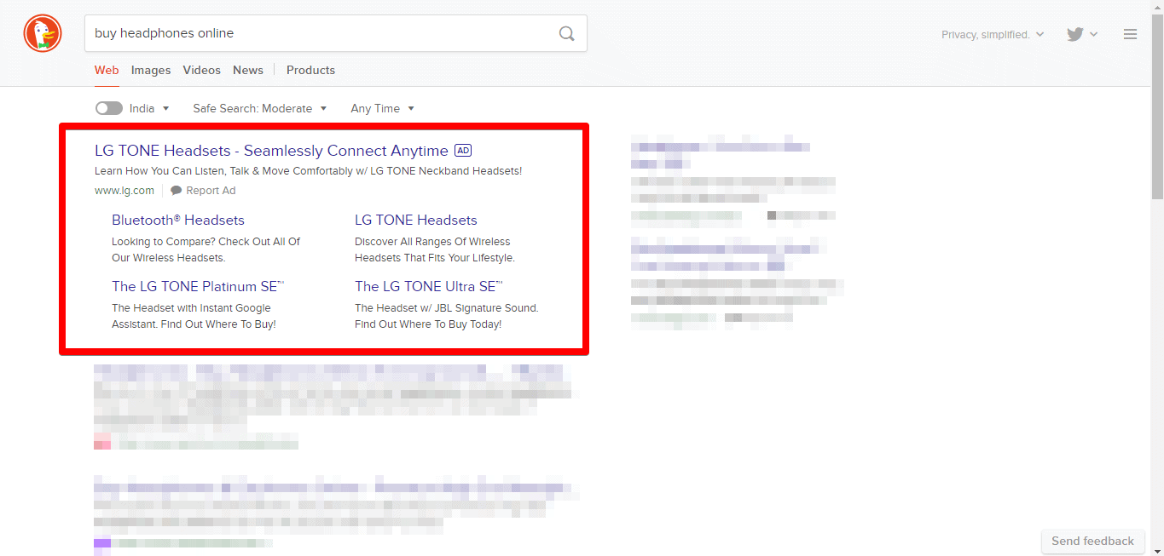Click 'The Headset w/ JBL Signature Sound.' text
This screenshot has height=556, width=1164.
[447, 308]
